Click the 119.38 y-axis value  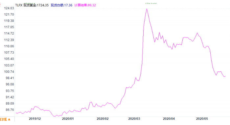pyautogui.click(x=9, y=21)
